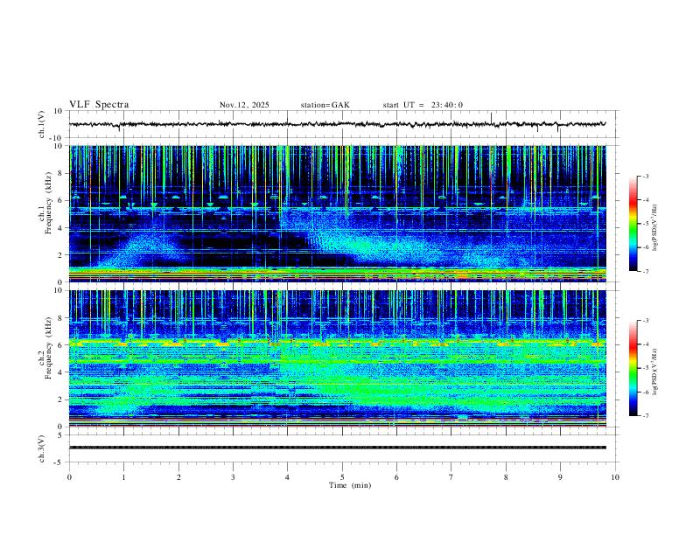Click the "-3" label on ch.2 colorbar

pos(645,321)
